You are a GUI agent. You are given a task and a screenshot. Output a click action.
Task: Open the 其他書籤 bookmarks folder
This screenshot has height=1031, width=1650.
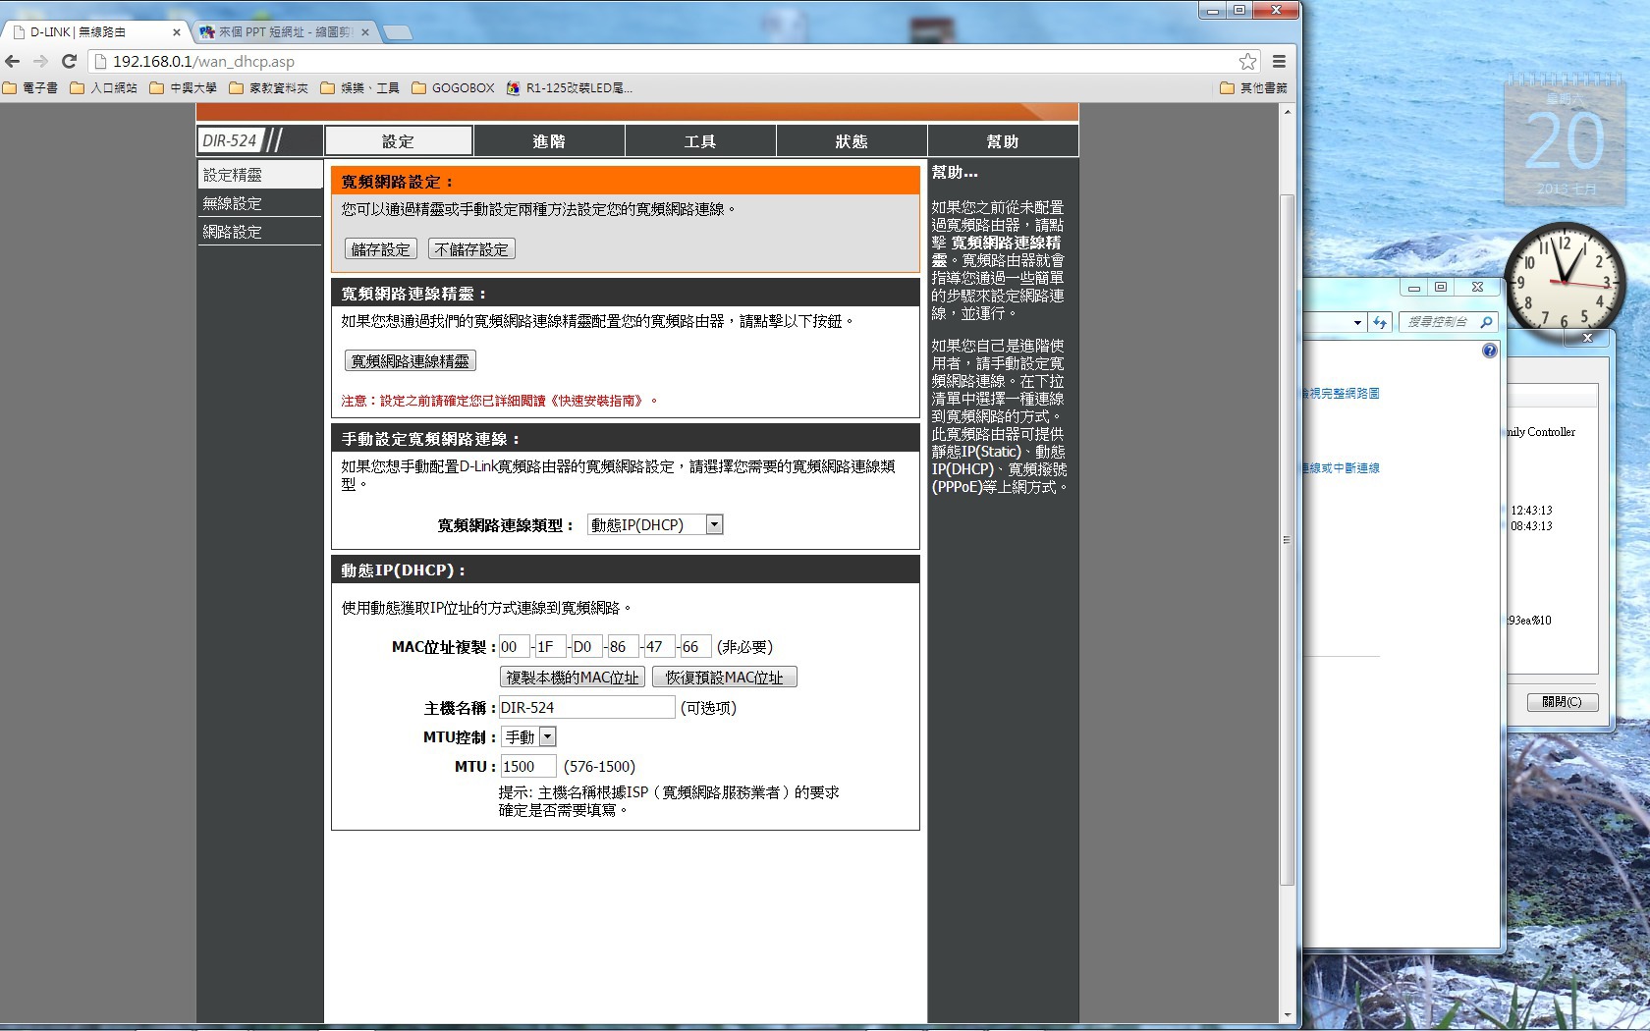click(1253, 87)
